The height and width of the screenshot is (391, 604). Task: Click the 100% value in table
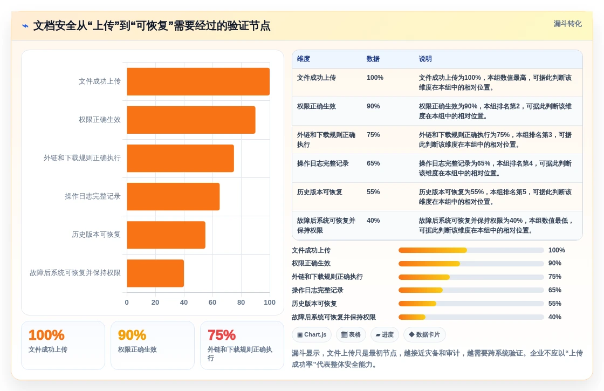[375, 78]
